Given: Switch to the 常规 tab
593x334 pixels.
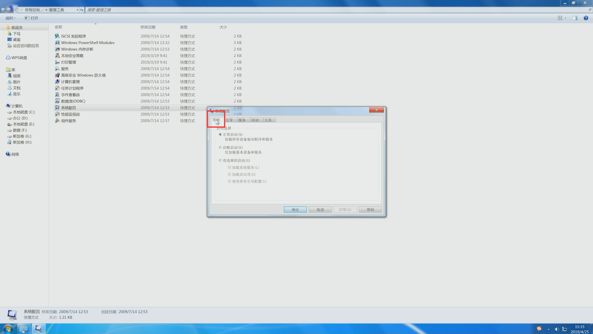Looking at the screenshot, I should pos(216,120).
